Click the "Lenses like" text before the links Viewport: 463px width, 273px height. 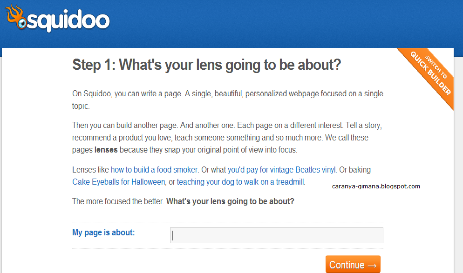(90, 170)
